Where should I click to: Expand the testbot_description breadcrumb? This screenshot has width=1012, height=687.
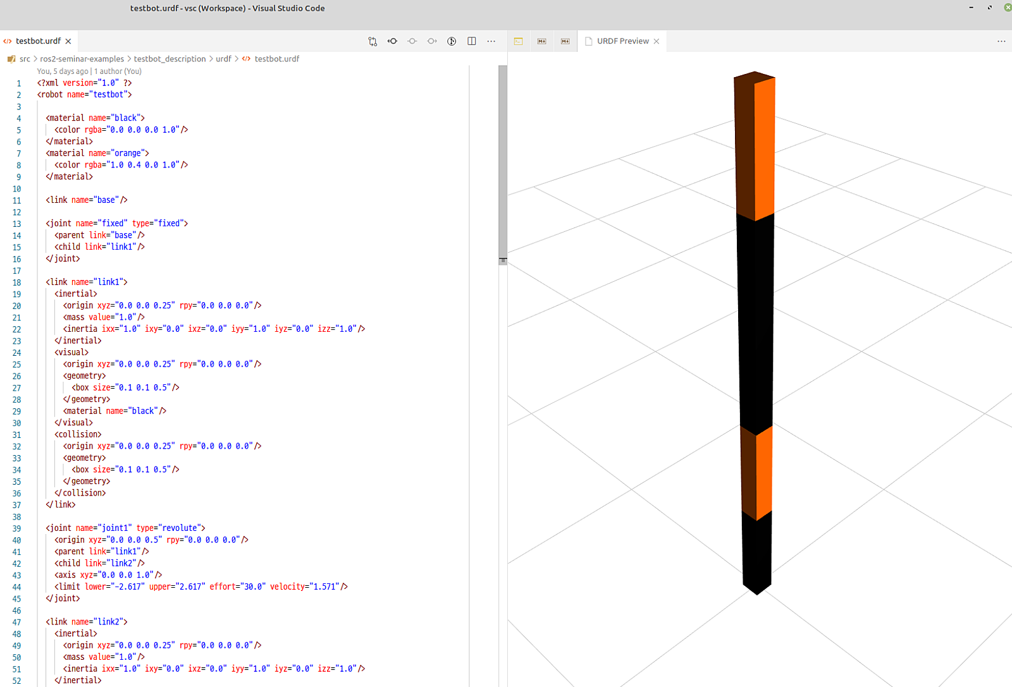[170, 59]
